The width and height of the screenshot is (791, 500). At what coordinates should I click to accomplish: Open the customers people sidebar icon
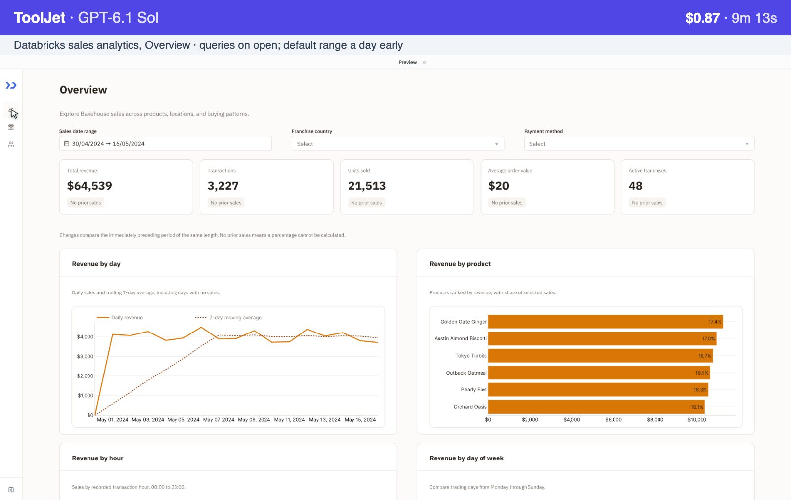pos(11,144)
